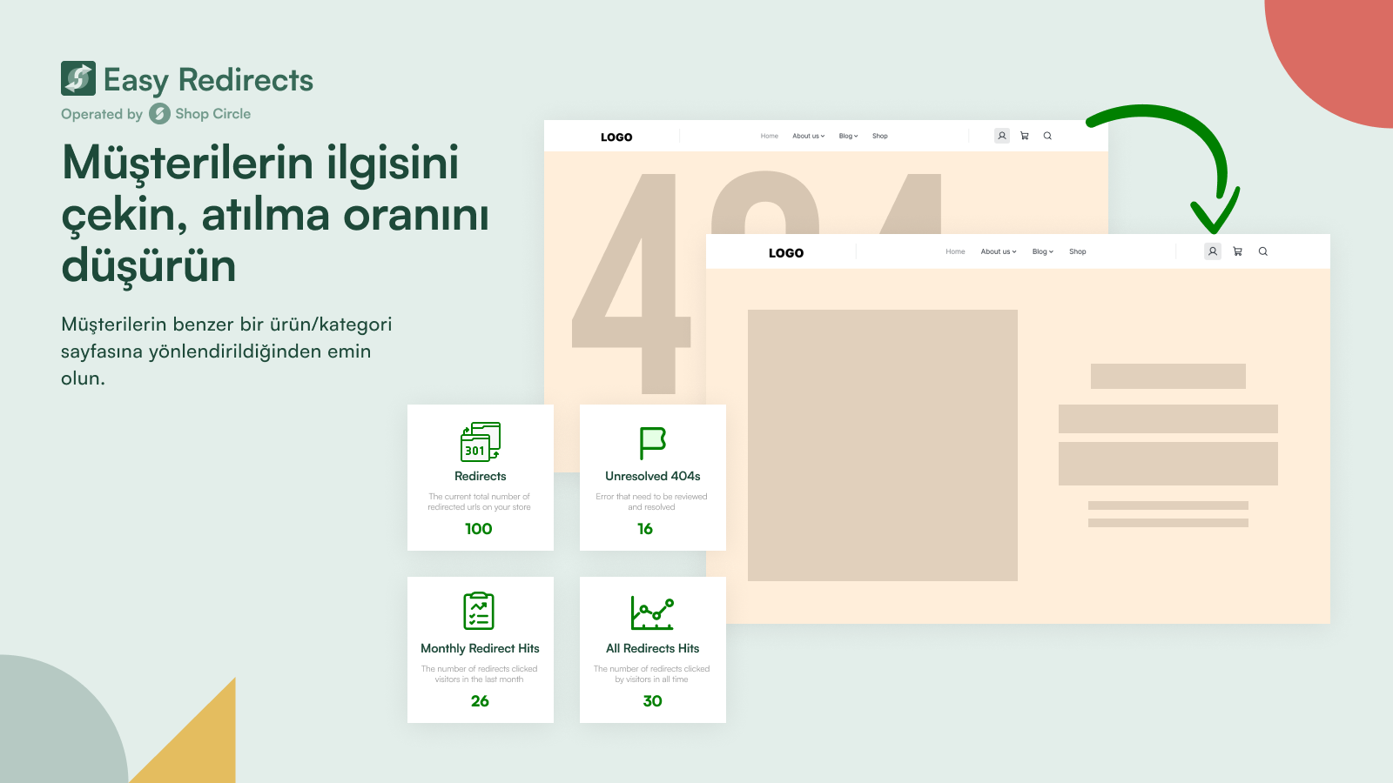Click the search icon in the front page header
Screen dimensions: 1393x783
[1263, 251]
